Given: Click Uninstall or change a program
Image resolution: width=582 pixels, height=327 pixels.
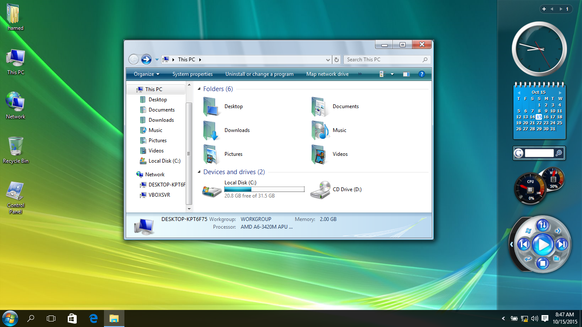Looking at the screenshot, I should [259, 74].
